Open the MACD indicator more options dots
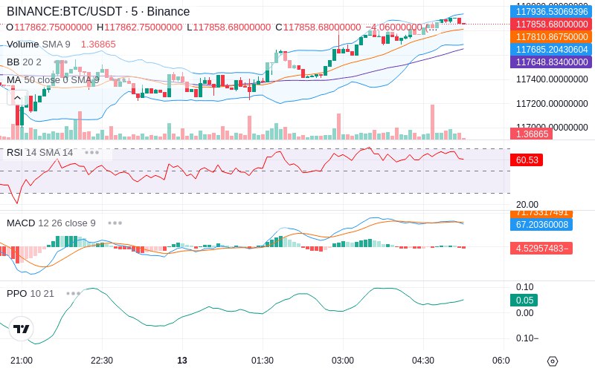 [115, 223]
